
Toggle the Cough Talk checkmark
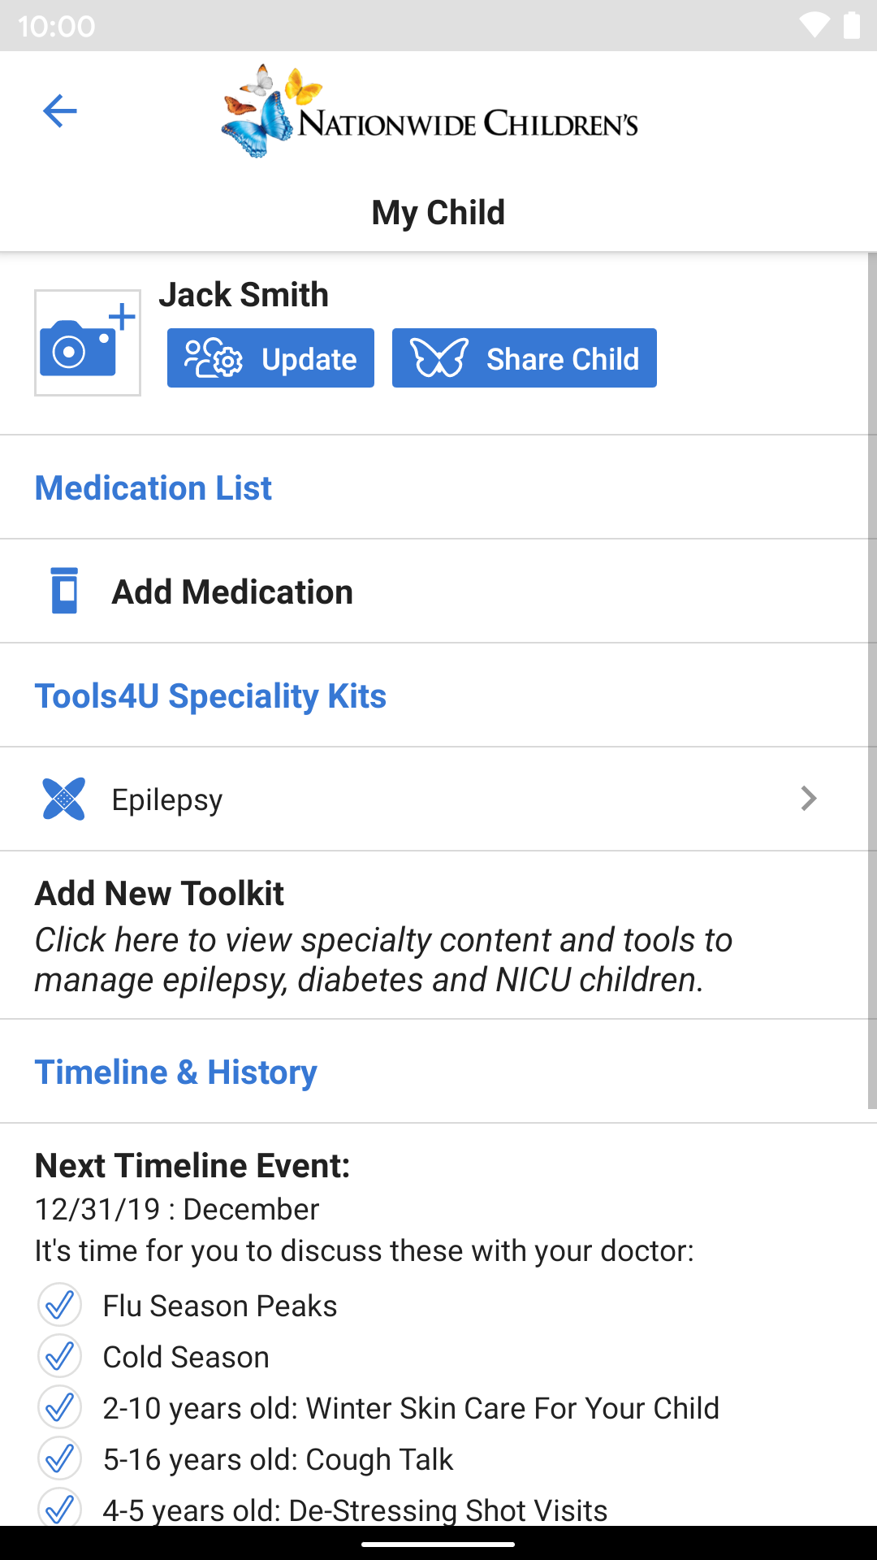pyautogui.click(x=59, y=1458)
